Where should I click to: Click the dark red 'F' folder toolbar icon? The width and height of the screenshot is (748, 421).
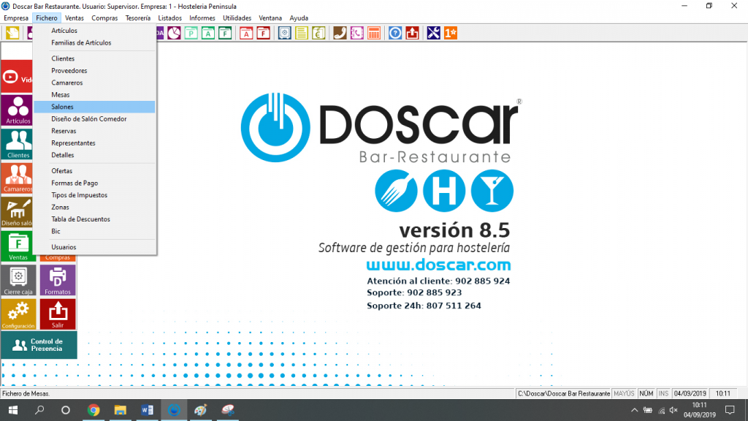coord(263,33)
